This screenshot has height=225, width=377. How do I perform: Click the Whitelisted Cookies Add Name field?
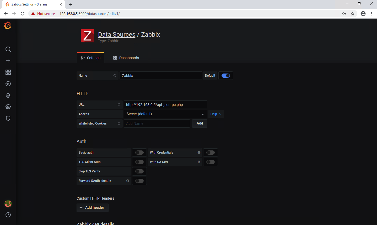click(x=157, y=123)
